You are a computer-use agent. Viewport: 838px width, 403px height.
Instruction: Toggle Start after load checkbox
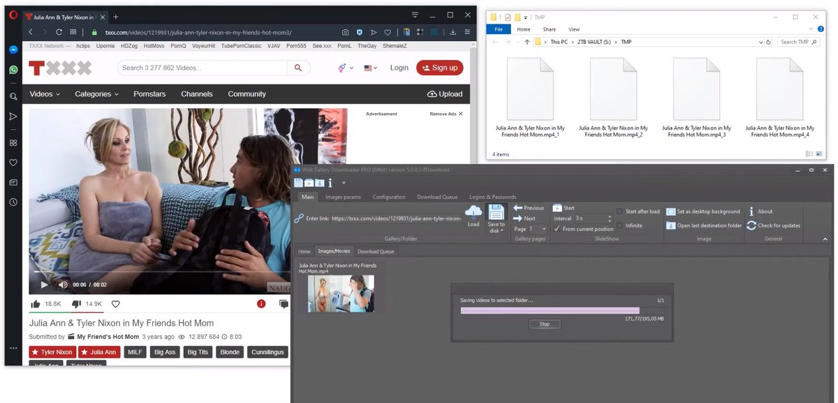[620, 211]
